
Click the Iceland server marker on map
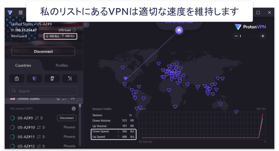[x=159, y=63]
